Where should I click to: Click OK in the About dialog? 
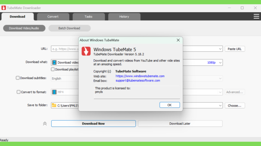click(x=169, y=105)
